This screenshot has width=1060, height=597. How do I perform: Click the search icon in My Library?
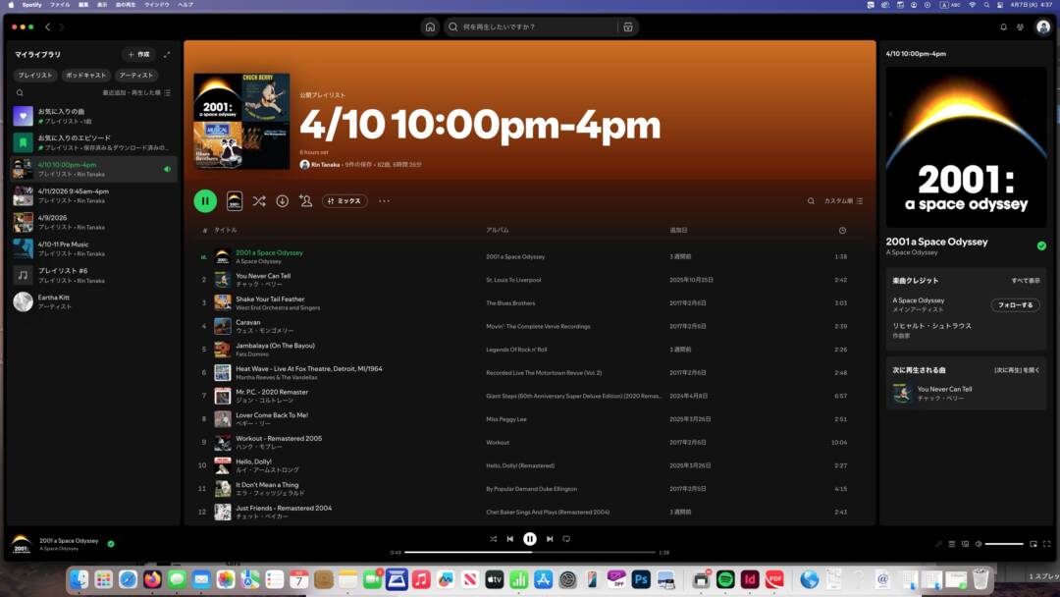tap(20, 92)
